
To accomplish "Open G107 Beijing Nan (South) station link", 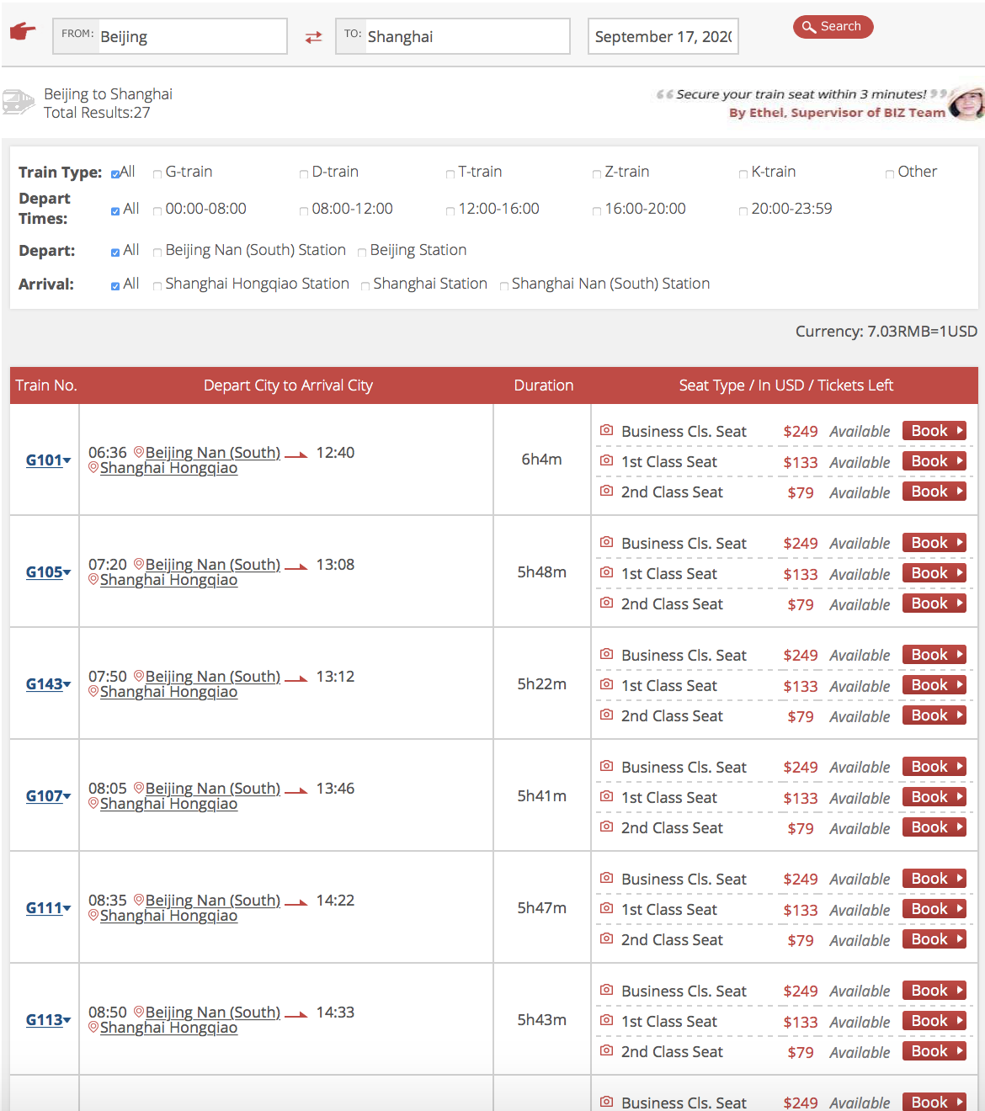I will (x=212, y=788).
